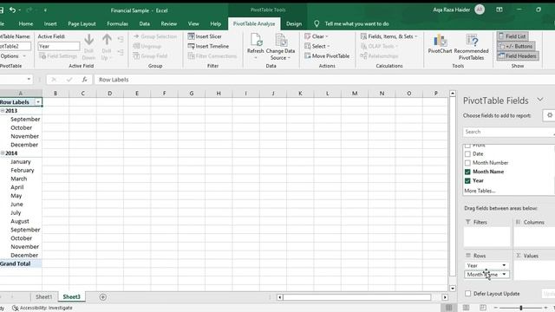Image resolution: width=555 pixels, height=312 pixels.
Task: Click Tell me what you want to do
Action: (x=356, y=23)
